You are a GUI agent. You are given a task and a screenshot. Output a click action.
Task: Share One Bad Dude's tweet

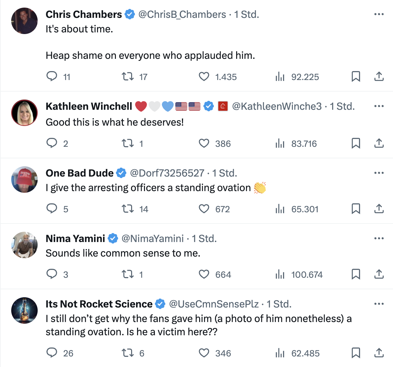tap(379, 209)
